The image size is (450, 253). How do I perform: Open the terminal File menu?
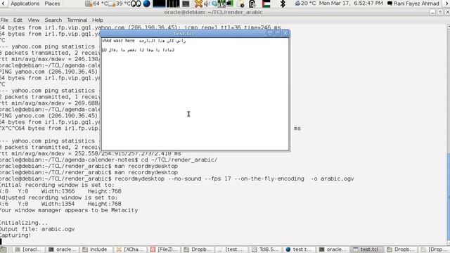pos(4,20)
